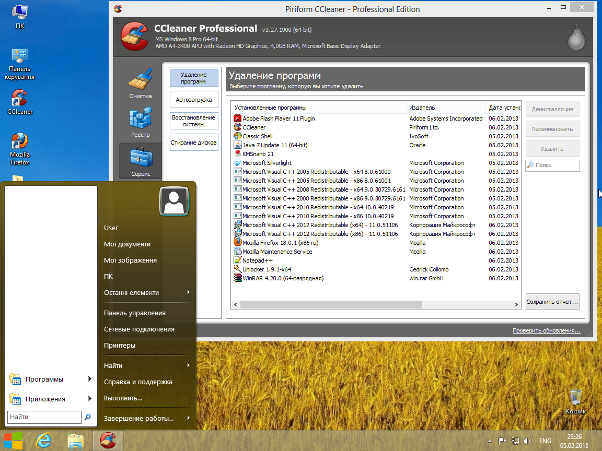Click the Mozilla Firefox desktop shortcut
The height and width of the screenshot is (451, 602).
[19, 141]
